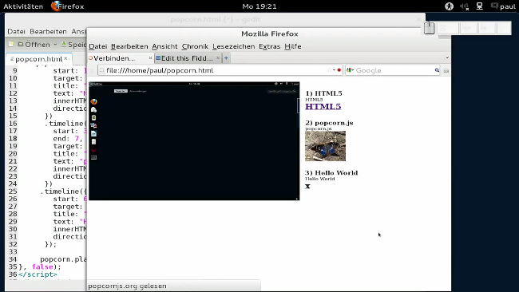
Task: Click the HTML5 hyperlink
Action: pos(323,106)
